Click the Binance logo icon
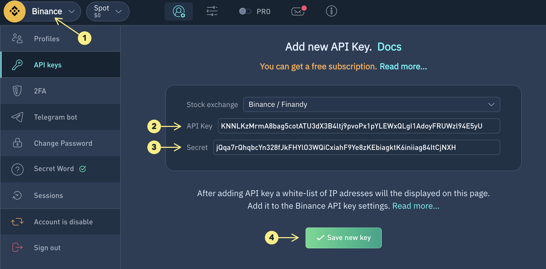This screenshot has height=269, width=546. pos(15,11)
